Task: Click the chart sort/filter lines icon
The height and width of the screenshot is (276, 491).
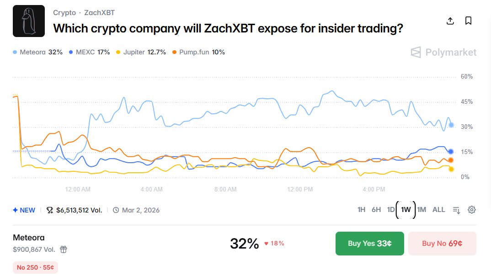Action: coord(456,210)
